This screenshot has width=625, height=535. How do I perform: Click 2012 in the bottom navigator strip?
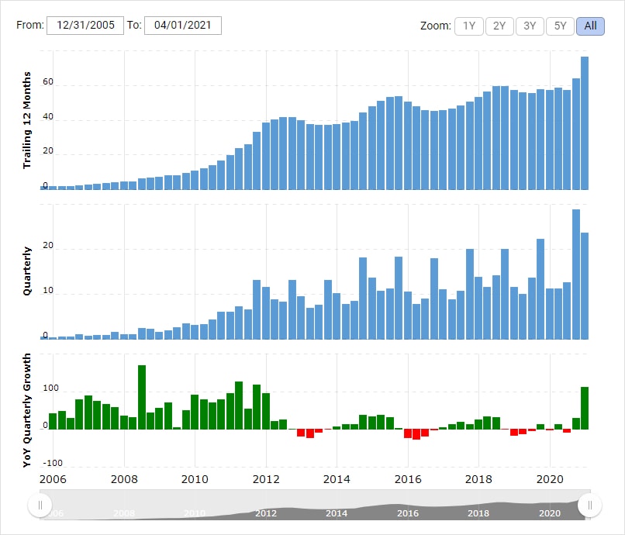265,513
